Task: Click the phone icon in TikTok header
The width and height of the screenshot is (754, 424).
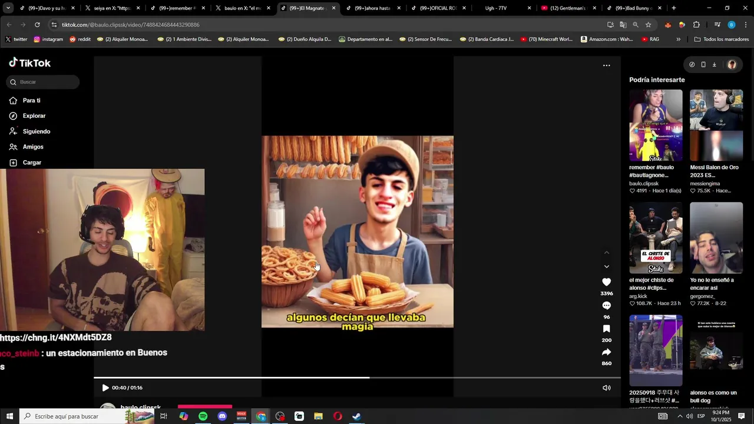Action: pos(703,65)
